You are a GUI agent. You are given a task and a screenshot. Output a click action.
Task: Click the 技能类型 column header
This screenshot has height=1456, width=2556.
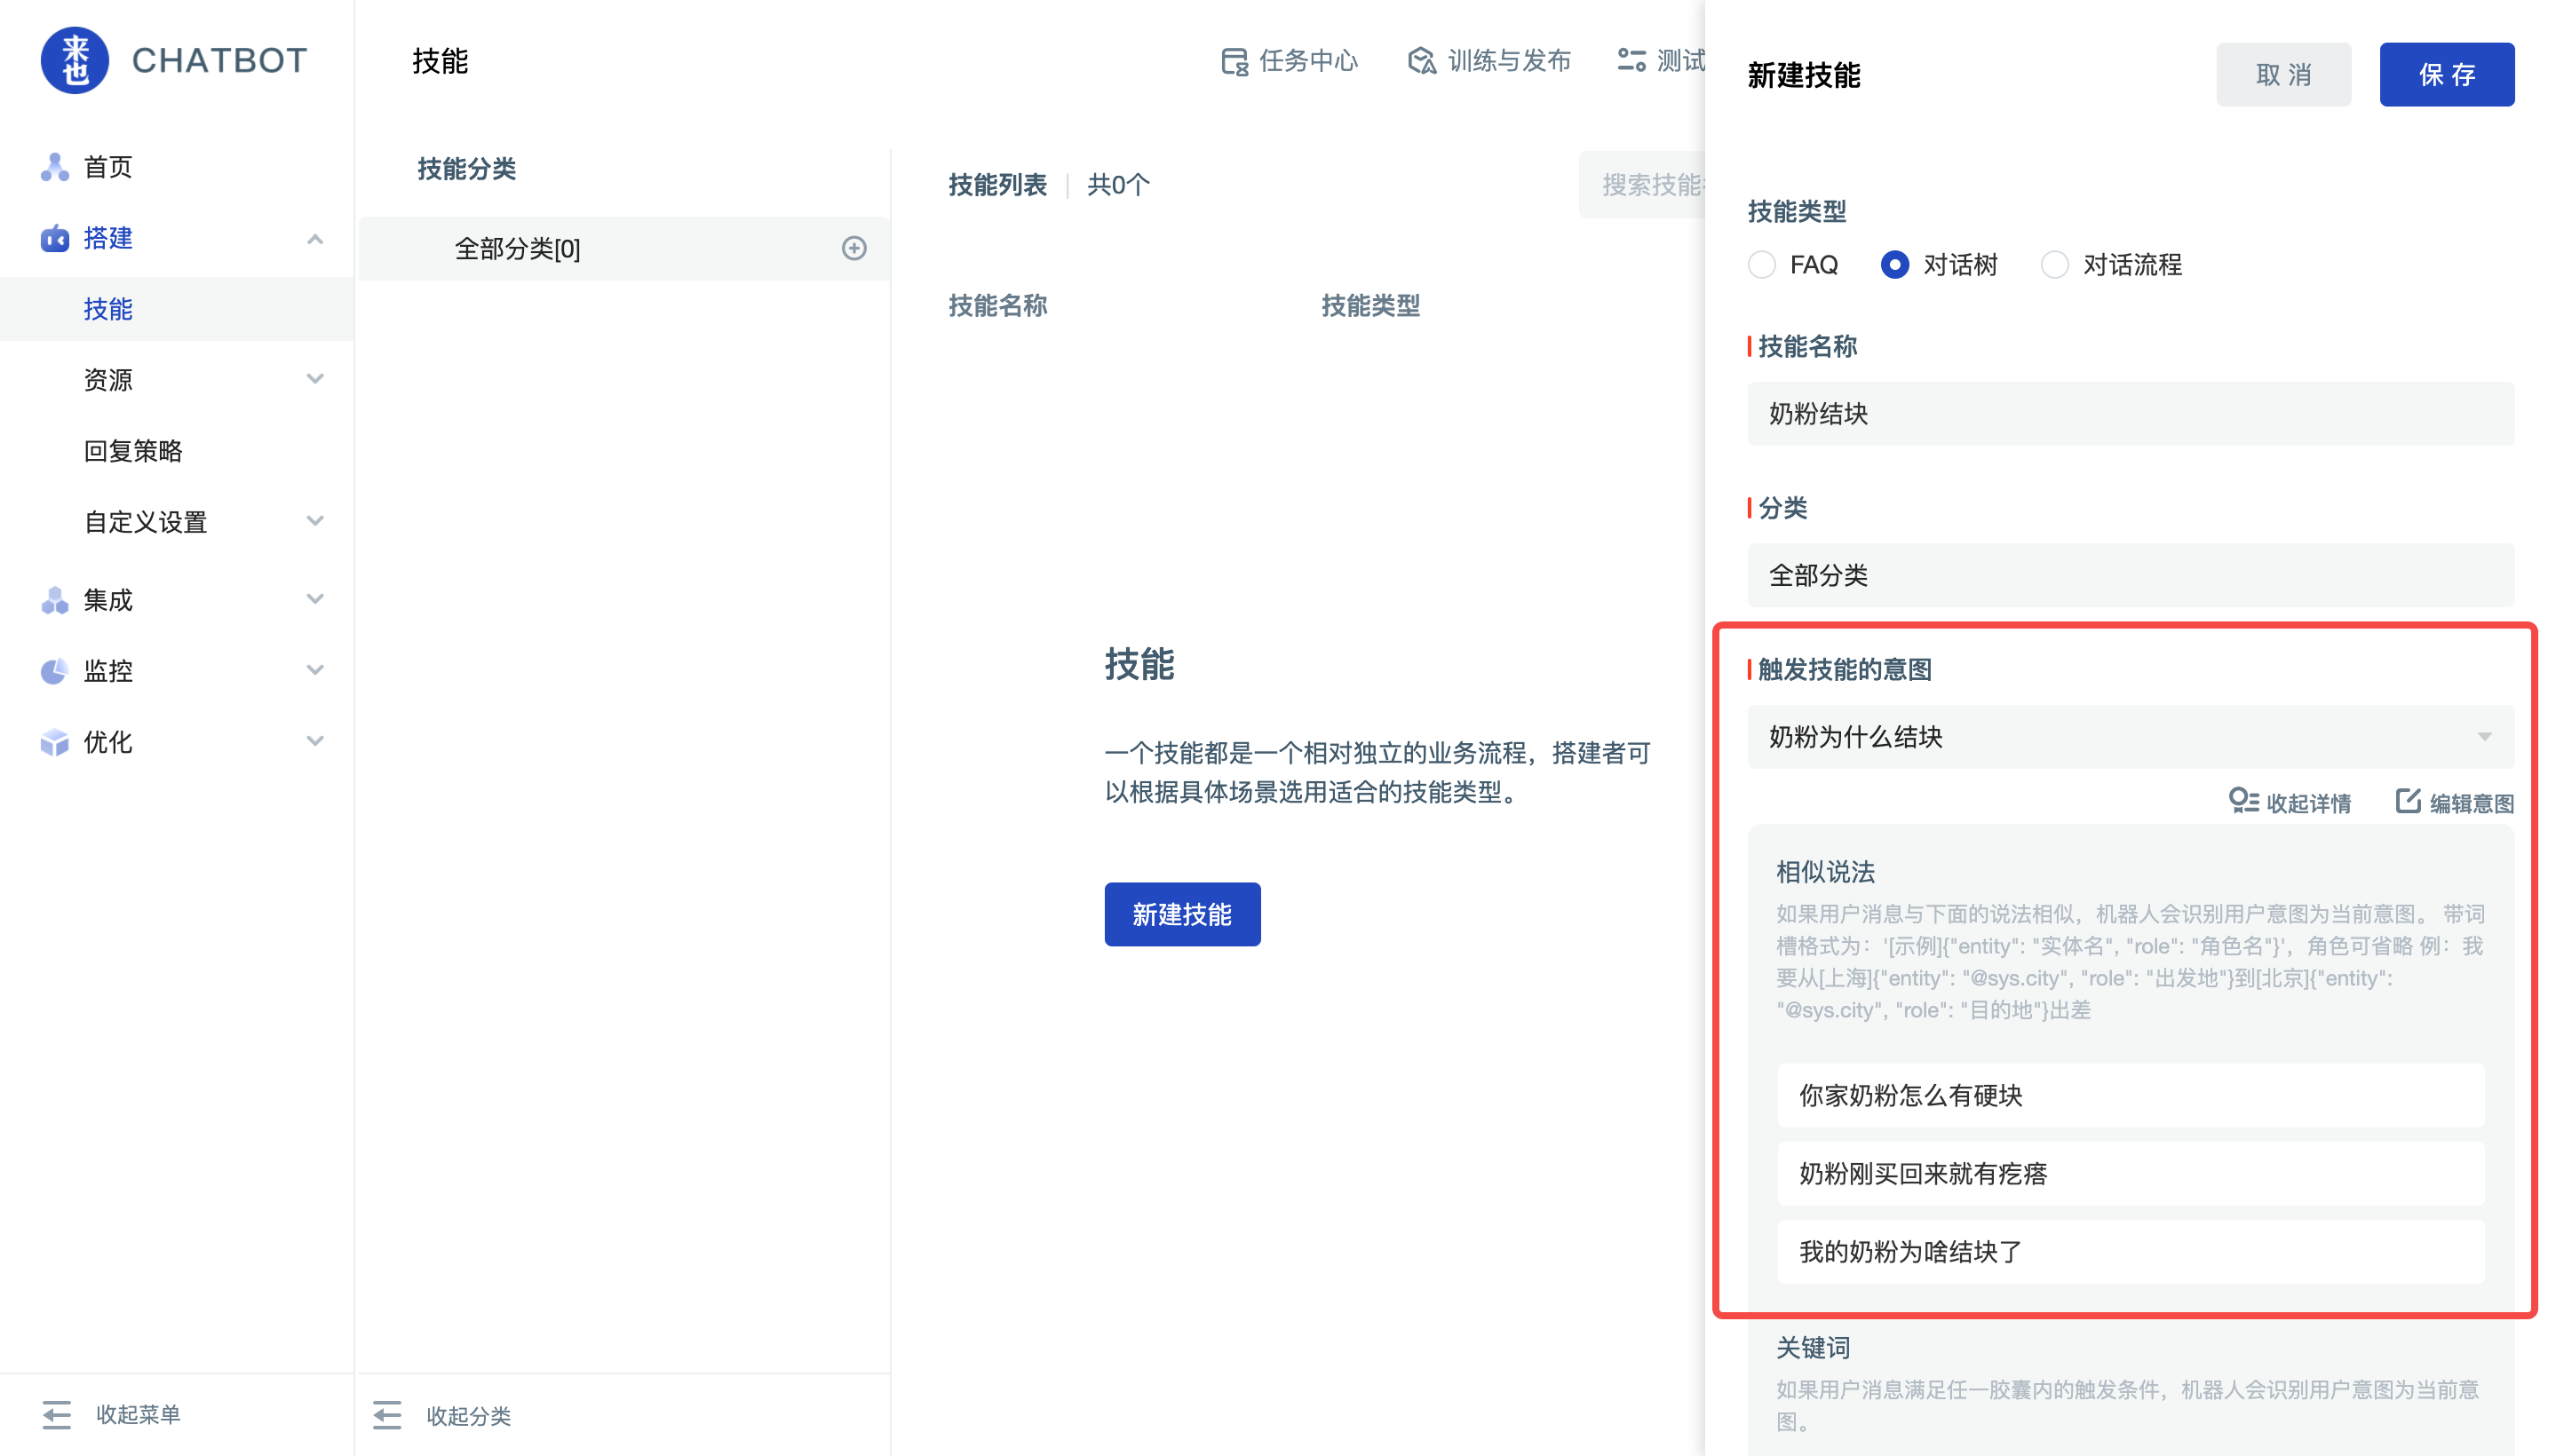click(x=1370, y=305)
